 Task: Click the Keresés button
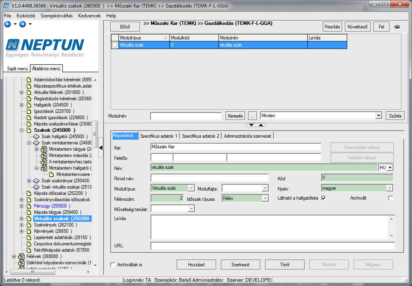[235, 116]
